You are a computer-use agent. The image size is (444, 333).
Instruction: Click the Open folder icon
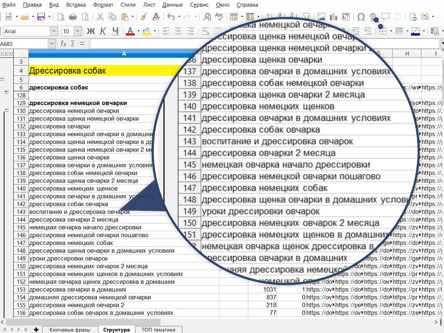click(25, 17)
